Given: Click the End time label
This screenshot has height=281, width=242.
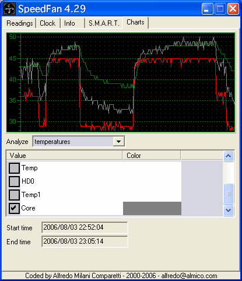Looking at the screenshot, I should 19,242.
